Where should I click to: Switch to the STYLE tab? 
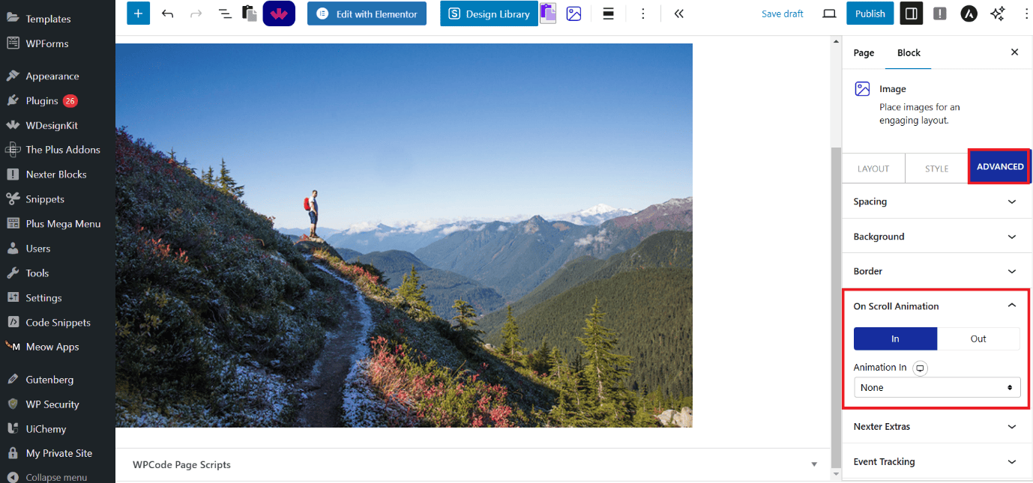pyautogui.click(x=936, y=168)
